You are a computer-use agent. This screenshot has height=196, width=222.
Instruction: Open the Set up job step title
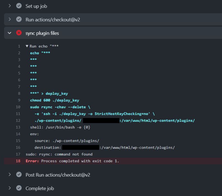[36, 6]
